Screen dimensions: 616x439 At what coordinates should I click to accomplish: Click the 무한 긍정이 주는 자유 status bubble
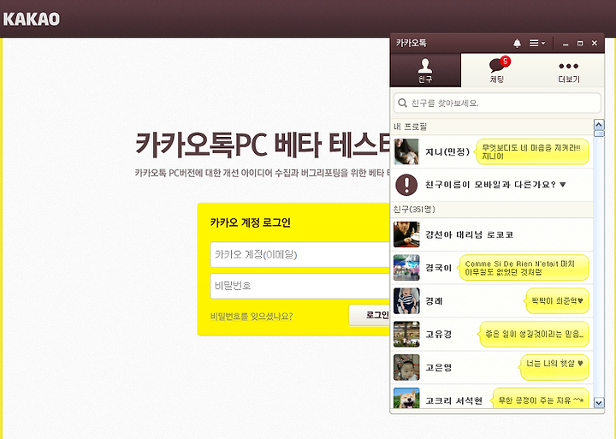(x=540, y=398)
